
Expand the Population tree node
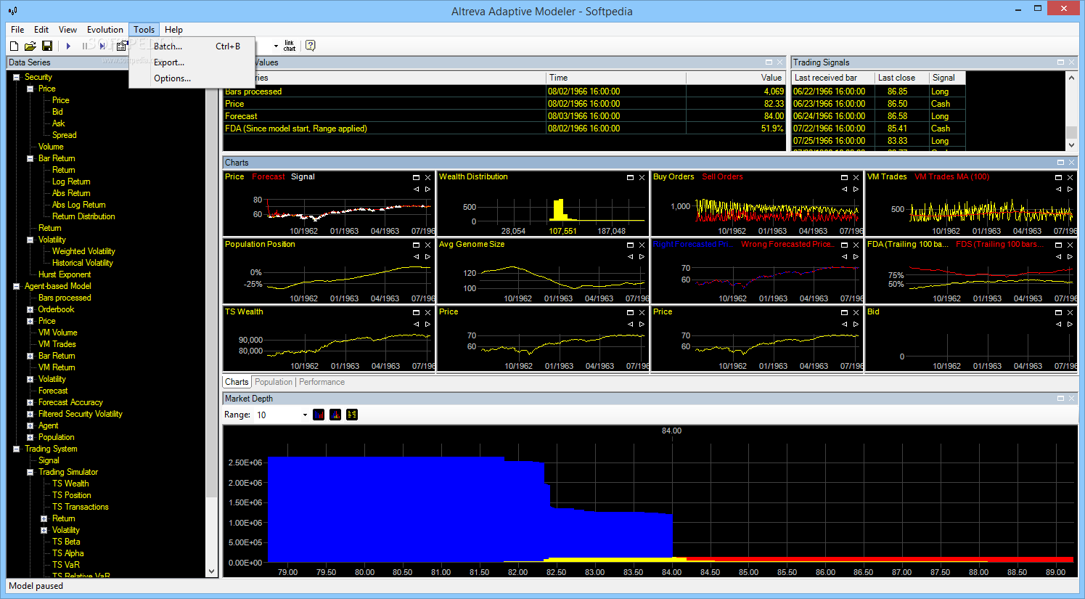point(30,437)
